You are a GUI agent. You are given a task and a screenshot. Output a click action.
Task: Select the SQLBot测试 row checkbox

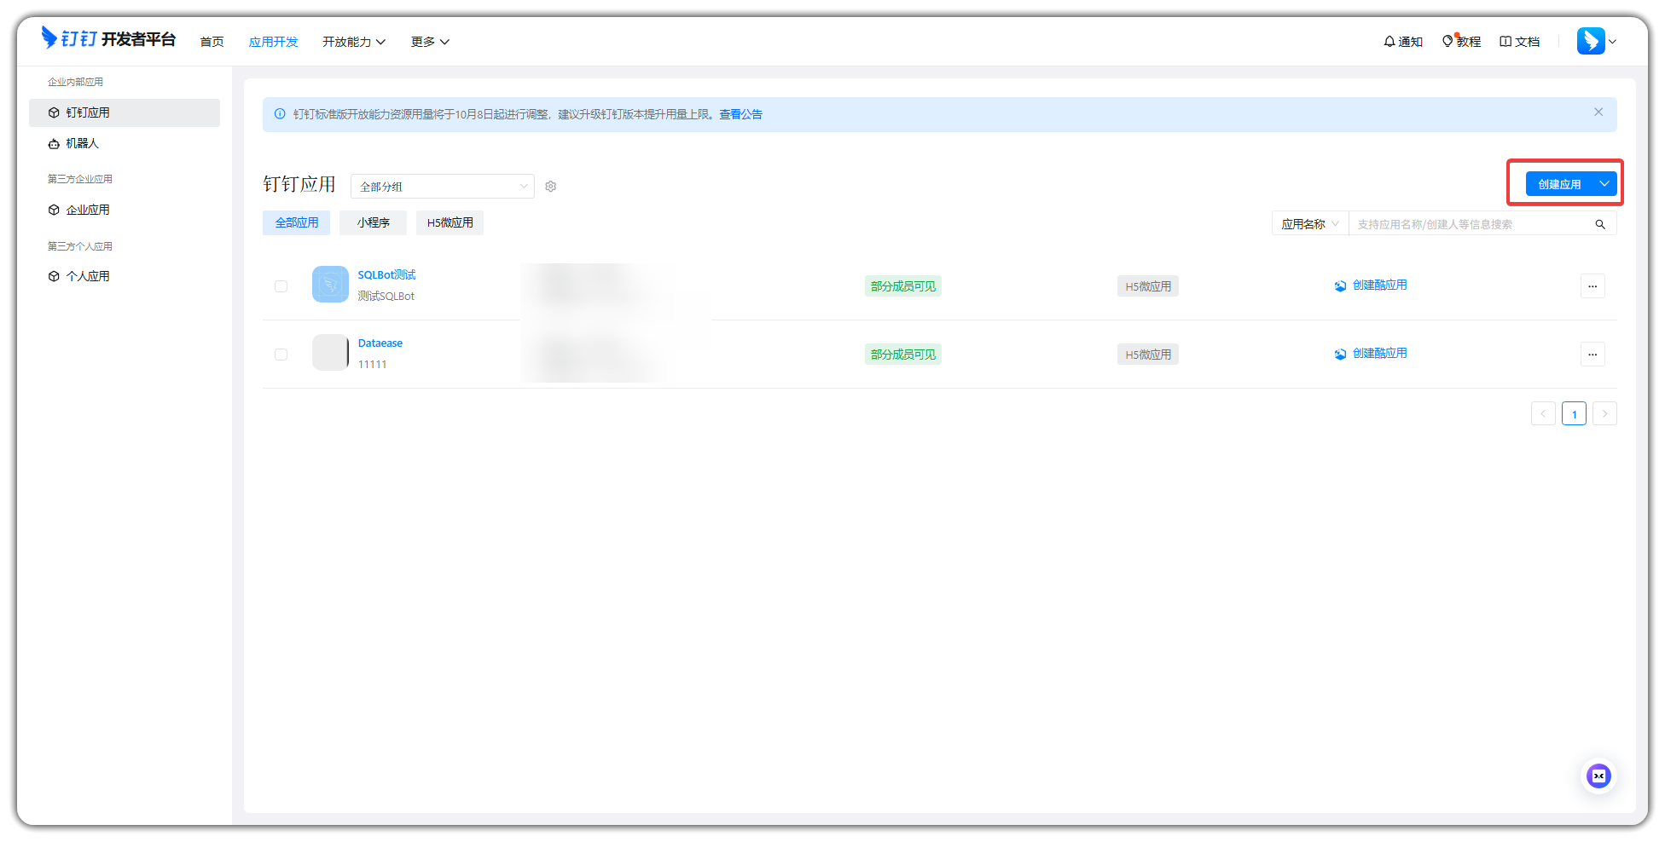click(x=281, y=286)
